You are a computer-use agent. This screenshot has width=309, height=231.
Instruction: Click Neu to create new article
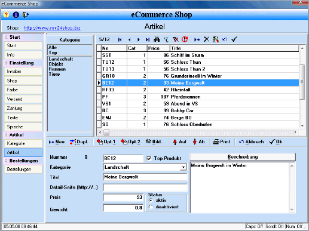(57, 142)
